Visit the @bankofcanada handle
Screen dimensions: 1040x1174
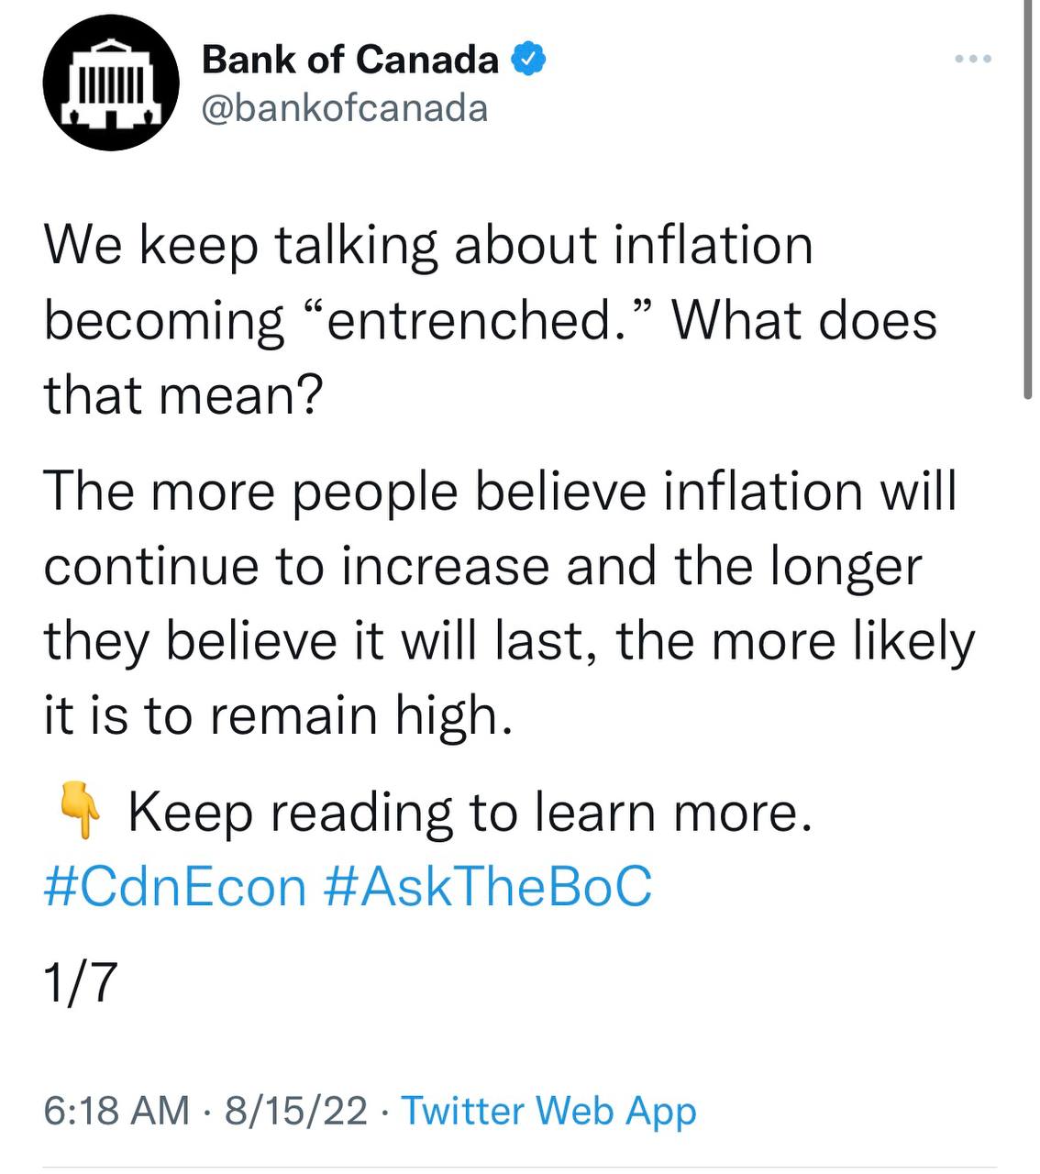point(344,108)
